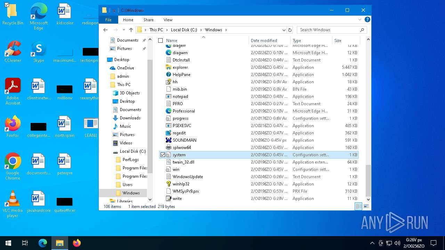Open VLC media player desktop shortcut
Viewport: 445px width, 250px height.
tap(13, 204)
